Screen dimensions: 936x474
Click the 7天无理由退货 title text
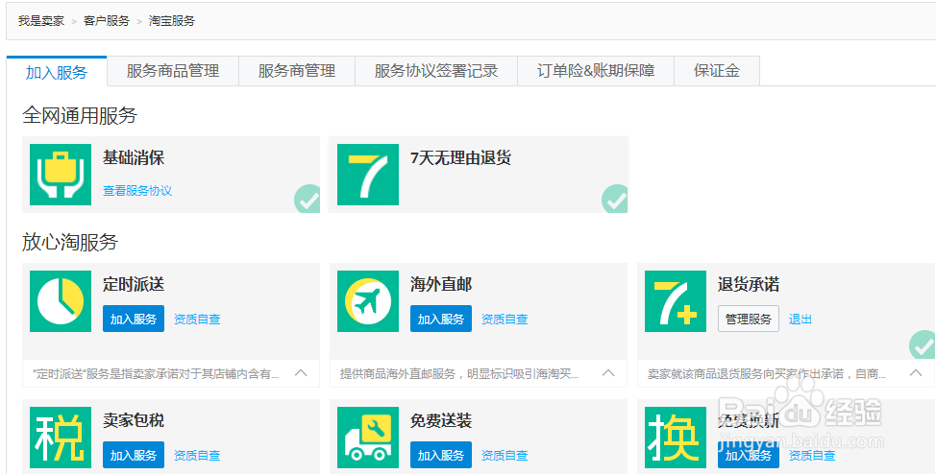tap(460, 158)
